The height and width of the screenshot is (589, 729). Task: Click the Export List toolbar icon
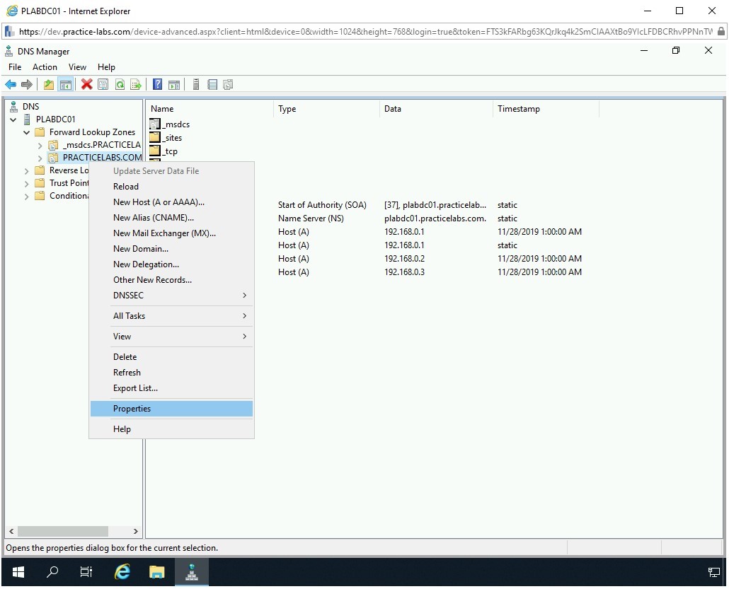(x=136, y=85)
